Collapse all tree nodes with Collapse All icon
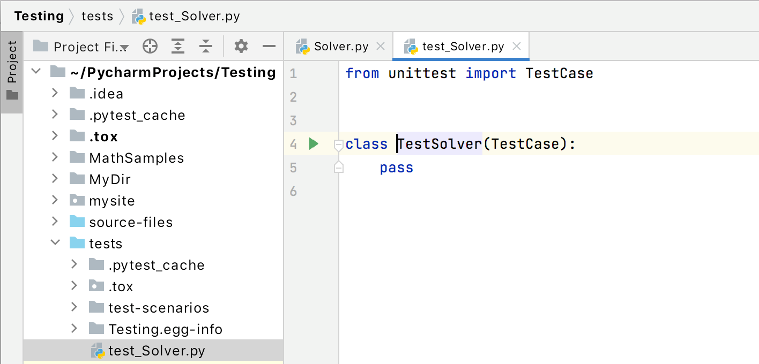The height and width of the screenshot is (364, 759). [206, 46]
